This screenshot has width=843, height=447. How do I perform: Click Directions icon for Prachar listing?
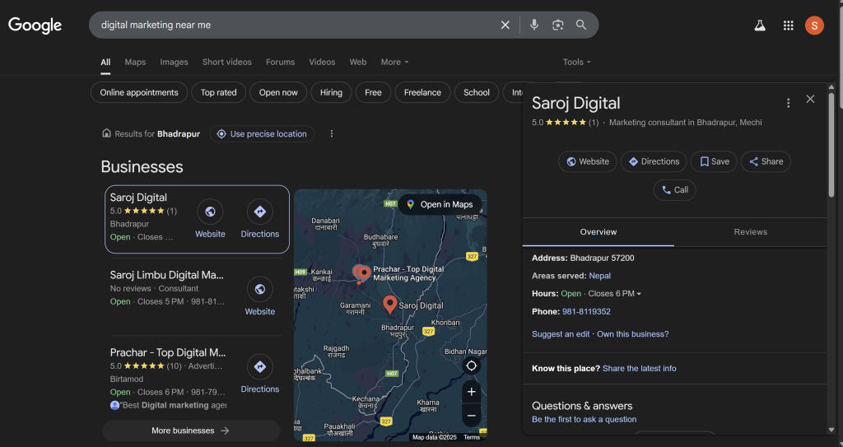coord(260,367)
